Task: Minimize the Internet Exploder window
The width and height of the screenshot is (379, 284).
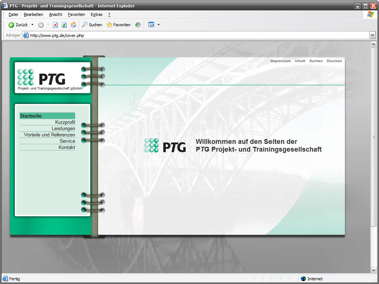Action: point(358,6)
